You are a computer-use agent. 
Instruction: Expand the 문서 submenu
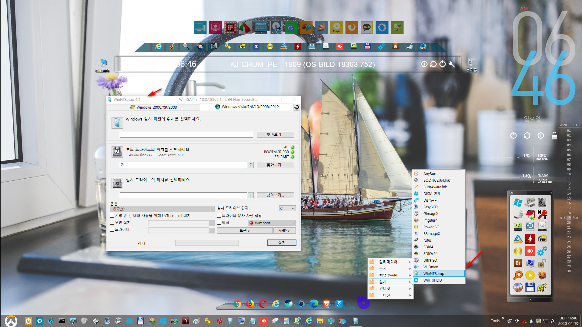pos(390,269)
